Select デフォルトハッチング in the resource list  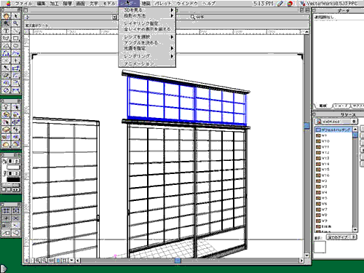[333, 130]
